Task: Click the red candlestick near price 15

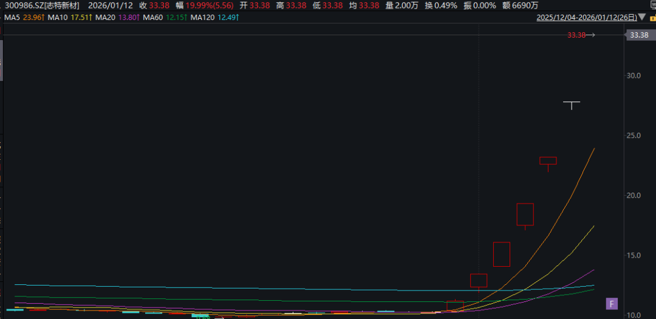Action: point(501,254)
